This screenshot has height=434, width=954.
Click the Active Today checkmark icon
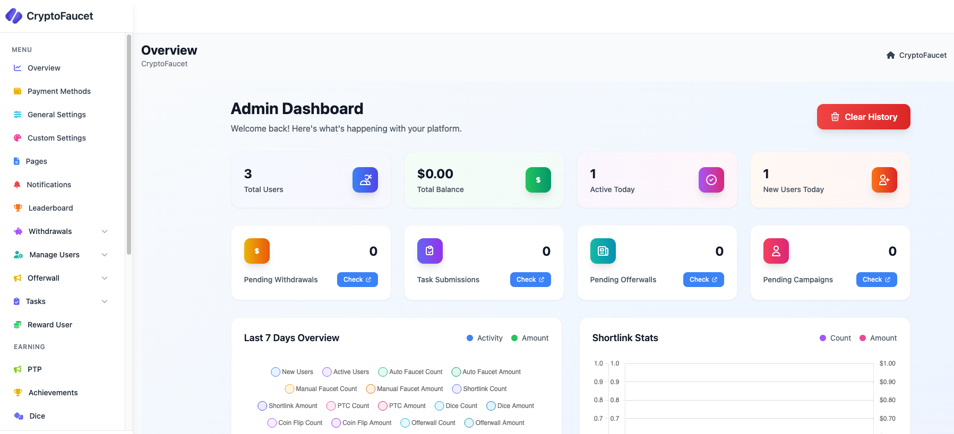pos(711,180)
